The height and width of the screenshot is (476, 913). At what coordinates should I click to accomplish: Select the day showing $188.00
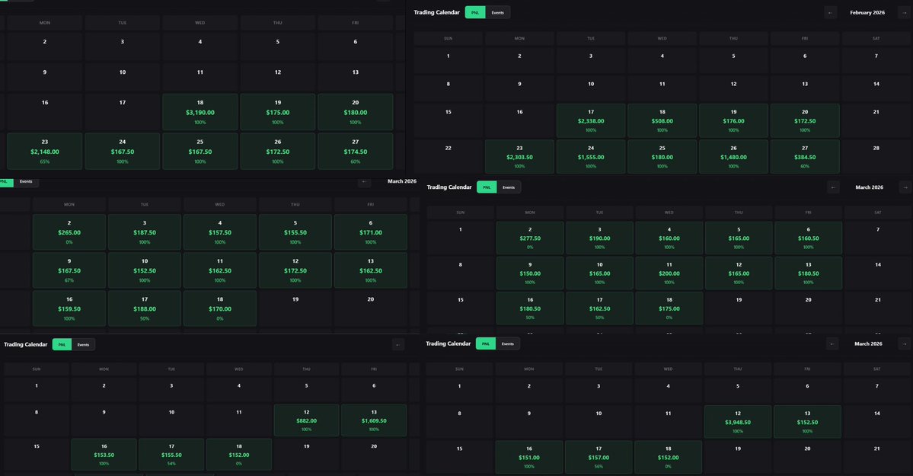[x=145, y=308]
